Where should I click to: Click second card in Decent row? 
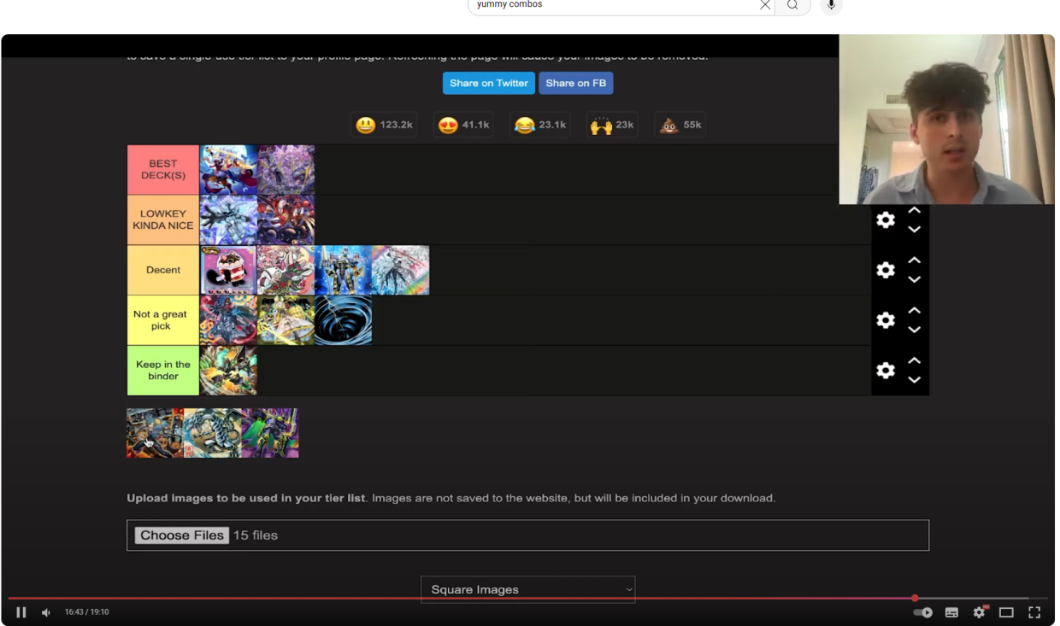click(x=286, y=270)
